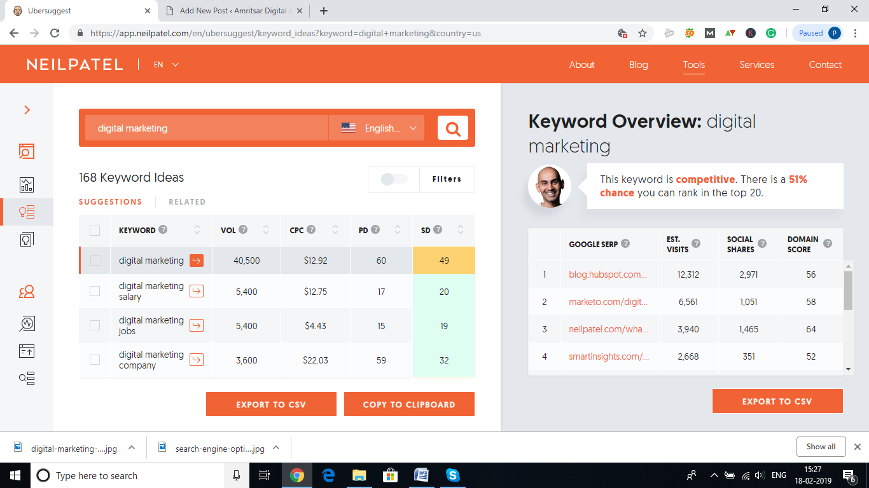Open the bar chart analysis sidebar icon
Viewport: 869px width, 488px height.
point(27,185)
